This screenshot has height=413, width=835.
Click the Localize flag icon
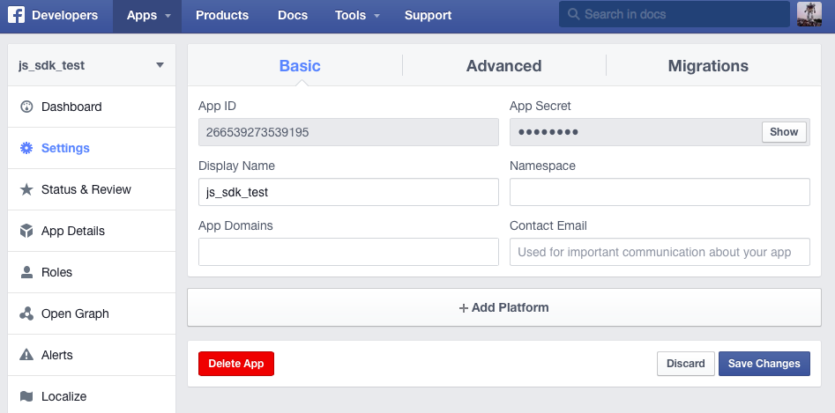coord(26,396)
